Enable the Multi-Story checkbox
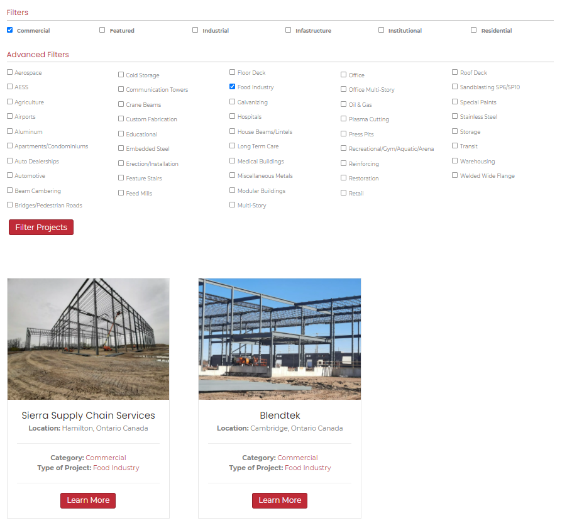The width and height of the screenshot is (567, 523). click(x=233, y=205)
